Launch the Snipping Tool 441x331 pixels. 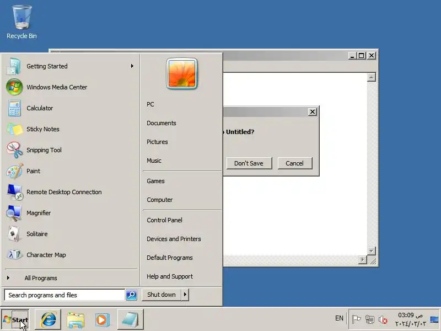(71, 150)
